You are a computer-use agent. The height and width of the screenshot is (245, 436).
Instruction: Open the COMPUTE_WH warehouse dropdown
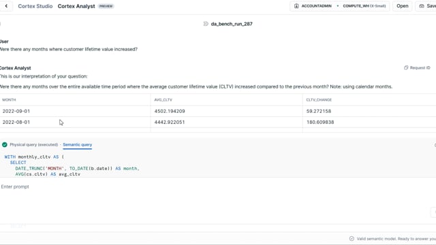click(x=364, y=6)
